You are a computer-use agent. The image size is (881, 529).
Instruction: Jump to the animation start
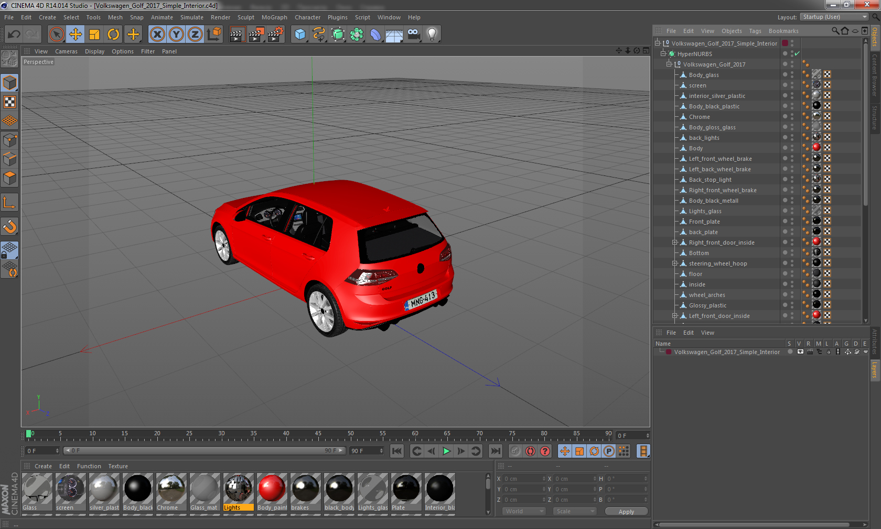pyautogui.click(x=397, y=451)
